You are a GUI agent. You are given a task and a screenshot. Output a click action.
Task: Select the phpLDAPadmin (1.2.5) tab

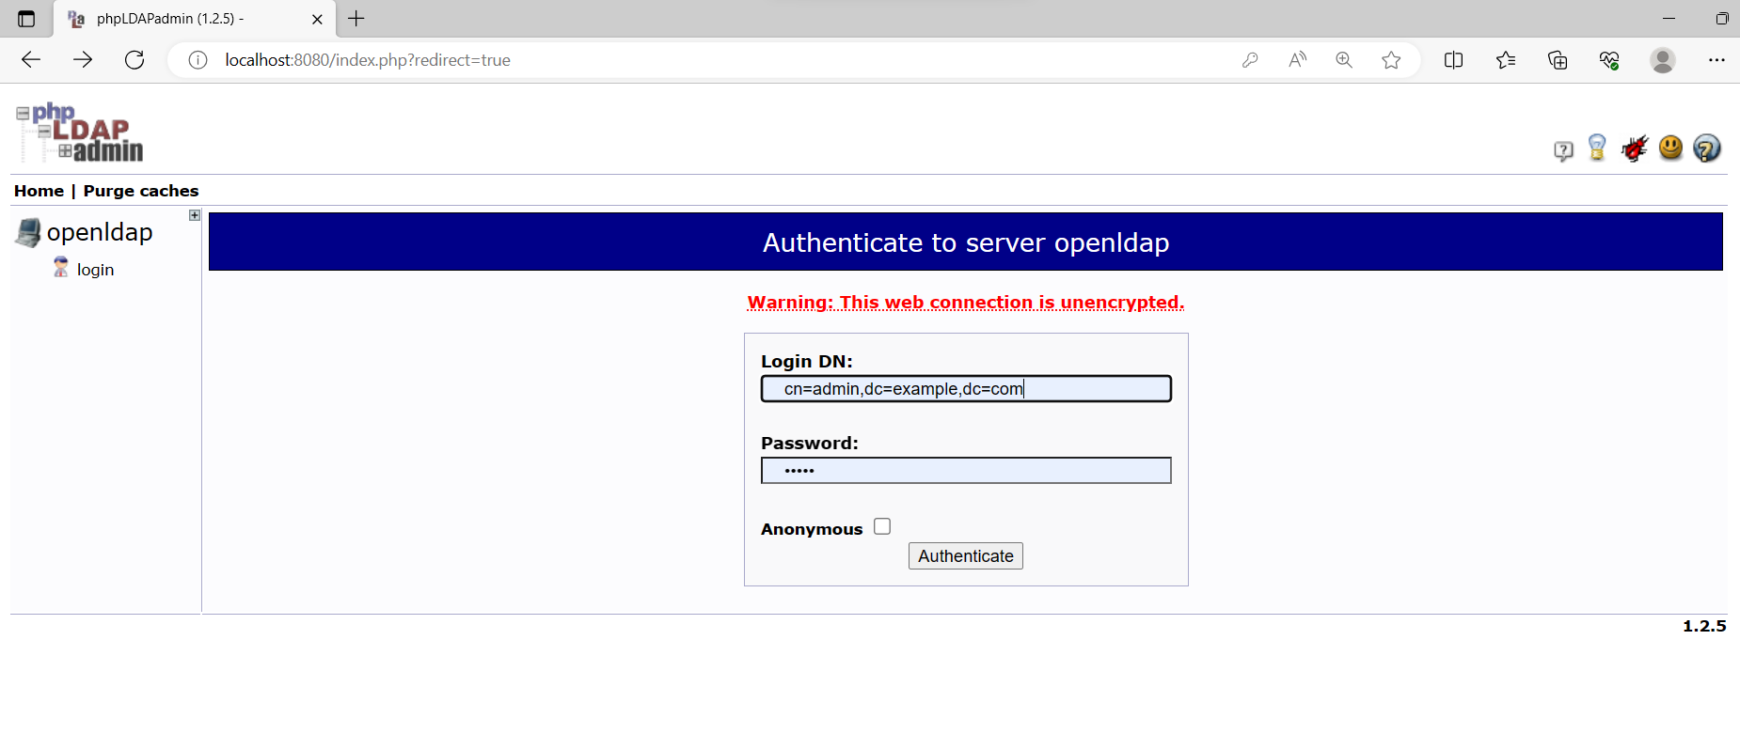[x=194, y=19]
